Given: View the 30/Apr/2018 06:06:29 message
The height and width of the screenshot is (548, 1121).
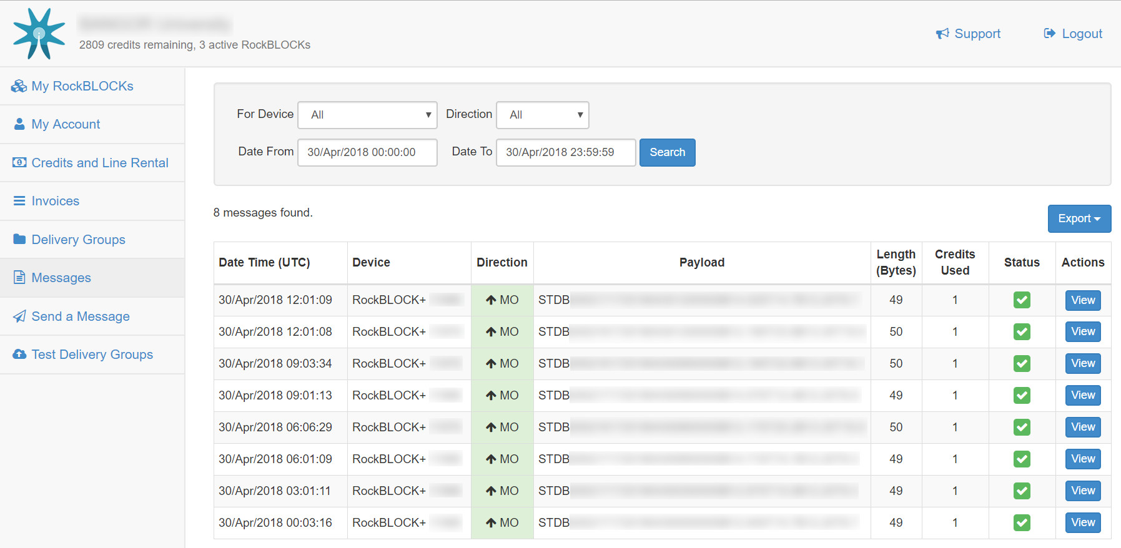Looking at the screenshot, I should 1083,427.
